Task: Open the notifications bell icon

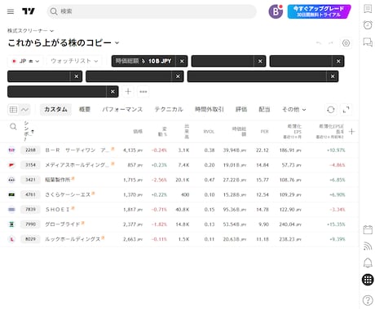Action: point(368,263)
